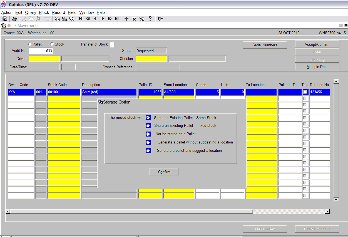Click the Confirm button in Storage Option

click(164, 172)
